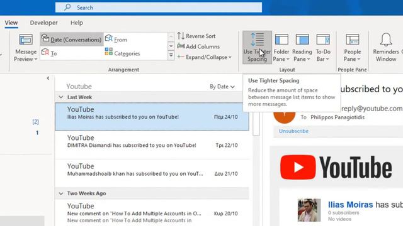Screen dimensions: 403x226
Task: Select Muhammadshoaib khan subscribed email
Action: pyautogui.click(x=152, y=173)
